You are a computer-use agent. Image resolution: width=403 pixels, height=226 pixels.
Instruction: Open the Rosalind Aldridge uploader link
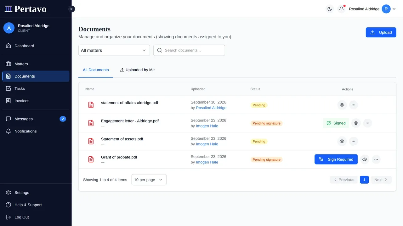211,108
